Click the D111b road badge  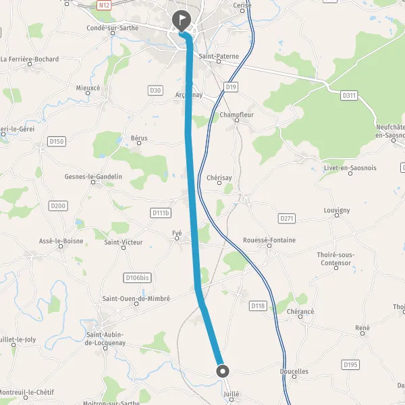161,213
